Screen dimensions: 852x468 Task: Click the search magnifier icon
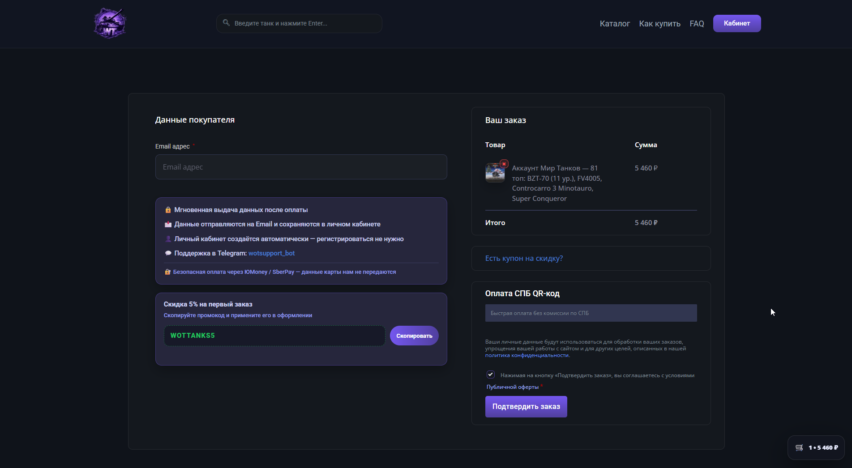[x=227, y=23]
